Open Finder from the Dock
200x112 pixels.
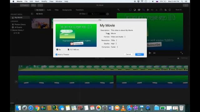pos(18,108)
